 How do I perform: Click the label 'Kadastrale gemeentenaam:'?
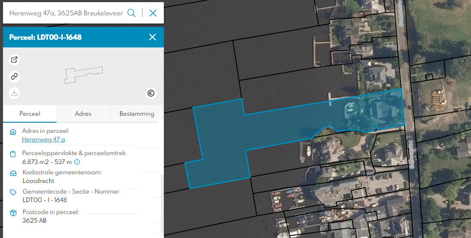tap(62, 173)
